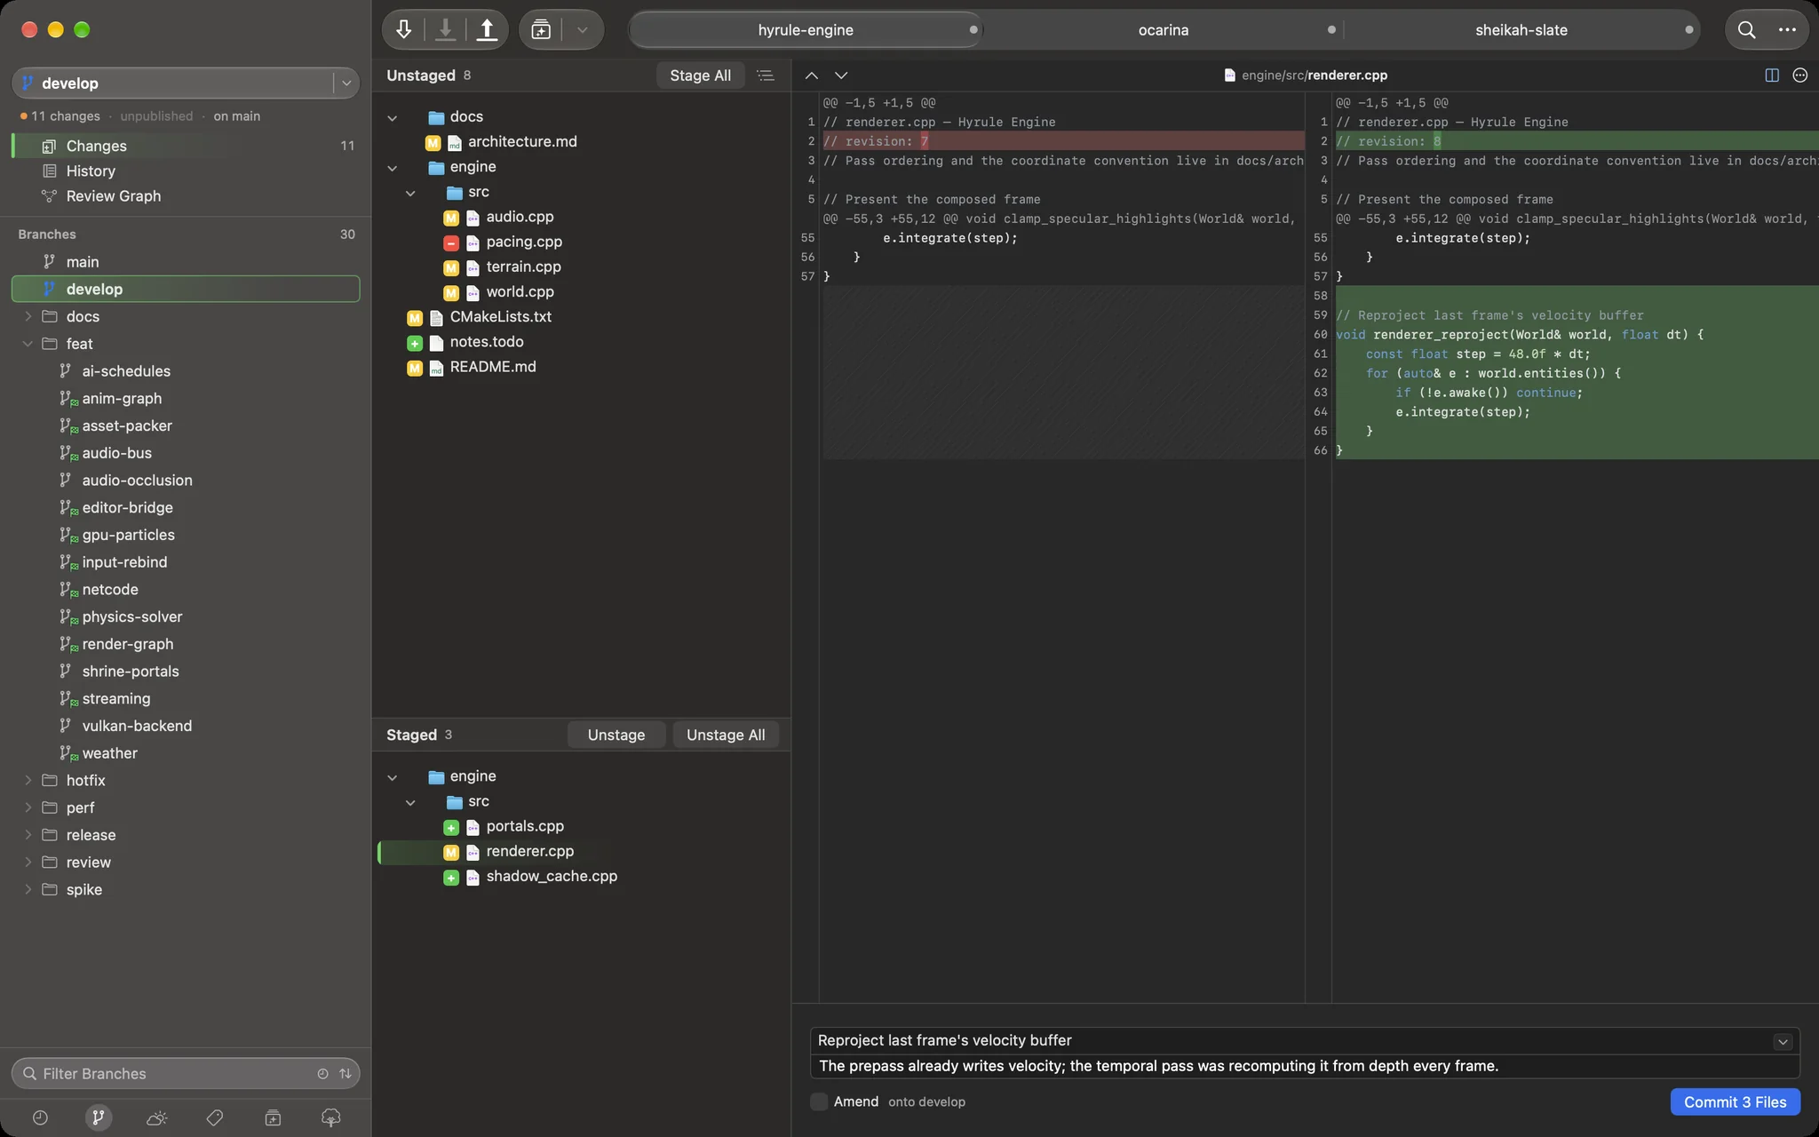Select pacing.cpp in the unstaged list
Image resolution: width=1819 pixels, height=1137 pixels.
tap(582, 242)
